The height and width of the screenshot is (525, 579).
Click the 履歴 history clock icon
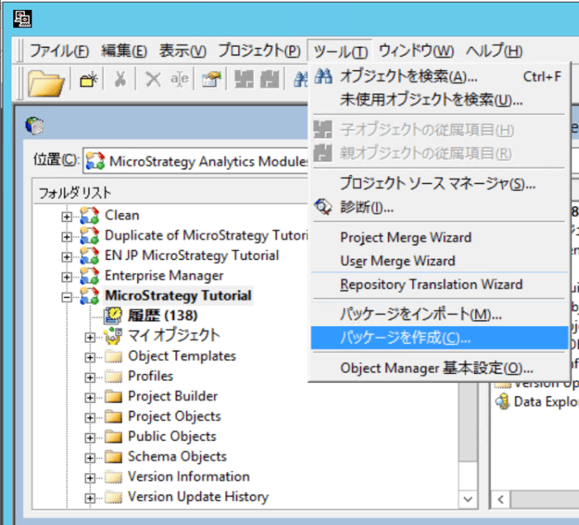point(112,316)
